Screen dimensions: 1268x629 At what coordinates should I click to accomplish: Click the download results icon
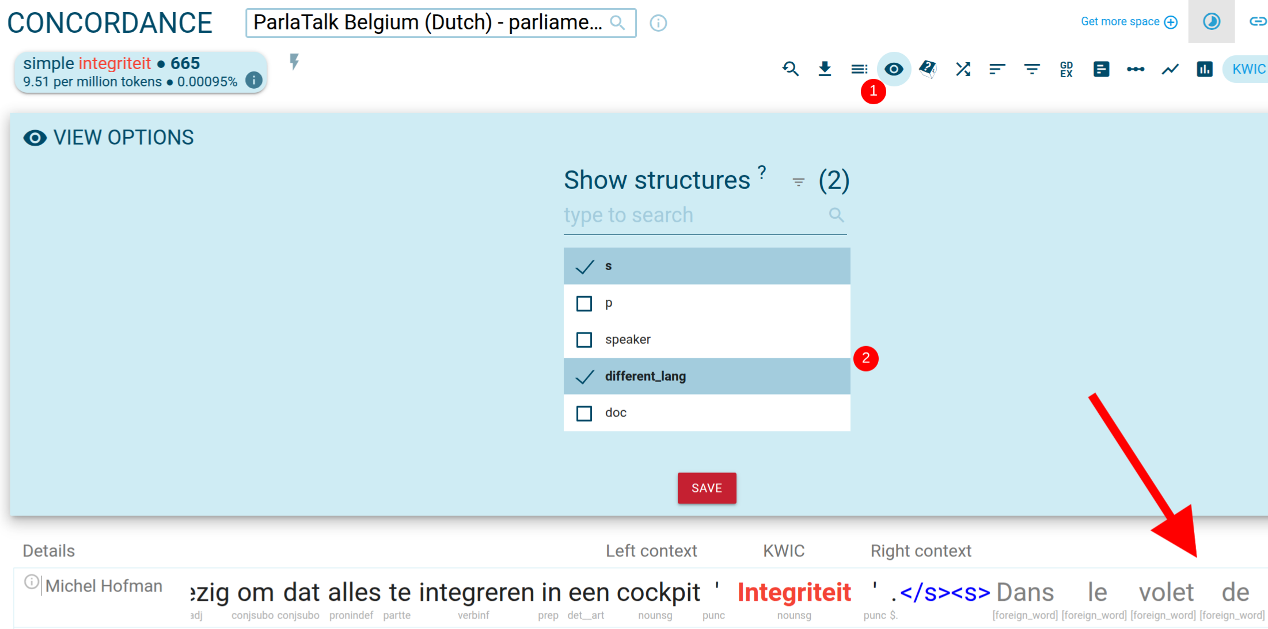825,69
